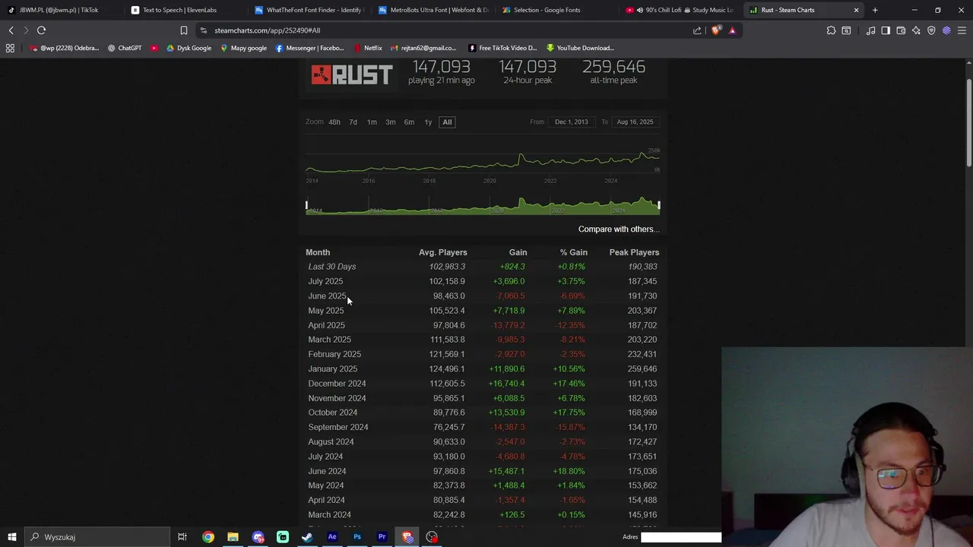Screen dimensions: 973x547
Task: Click the January 2025 row label
Action: pyautogui.click(x=333, y=369)
